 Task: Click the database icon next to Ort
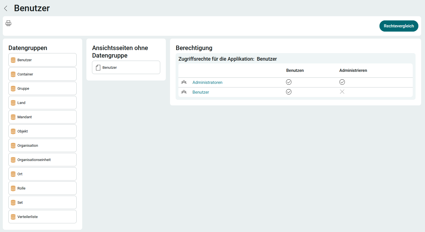(x=13, y=174)
